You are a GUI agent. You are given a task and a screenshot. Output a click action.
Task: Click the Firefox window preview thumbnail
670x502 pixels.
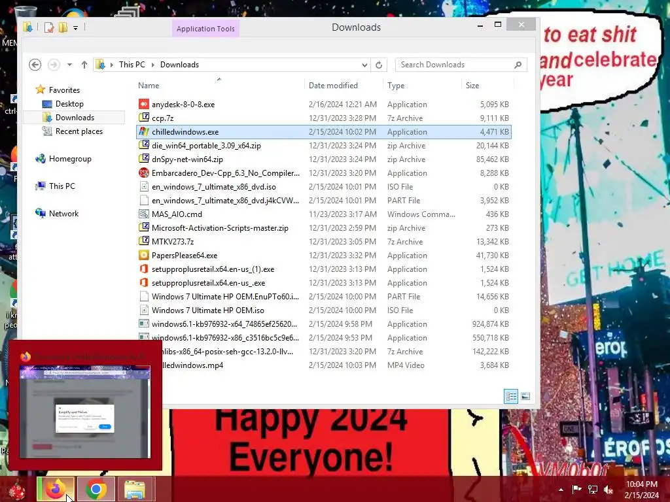click(85, 412)
